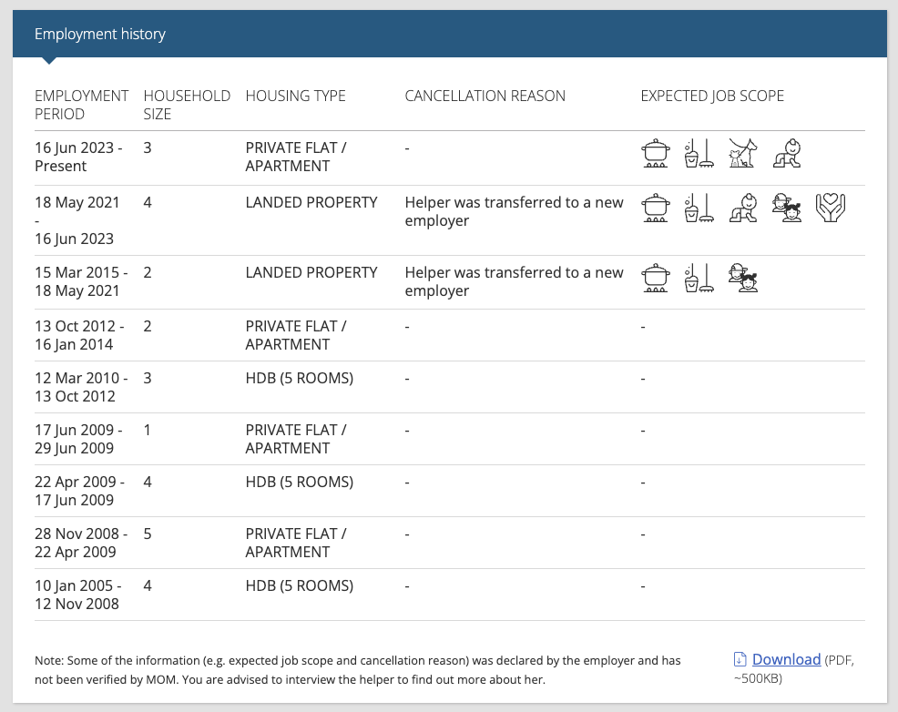Click the HOUSING TYPE column header

(x=295, y=96)
